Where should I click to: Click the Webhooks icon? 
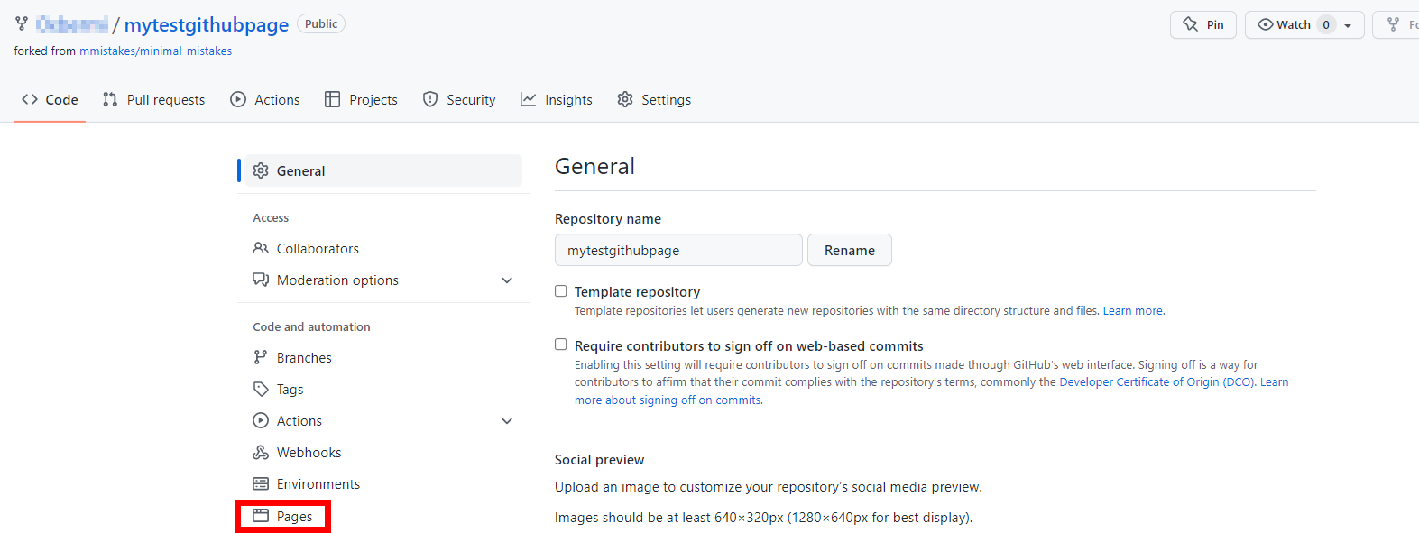pyautogui.click(x=261, y=452)
